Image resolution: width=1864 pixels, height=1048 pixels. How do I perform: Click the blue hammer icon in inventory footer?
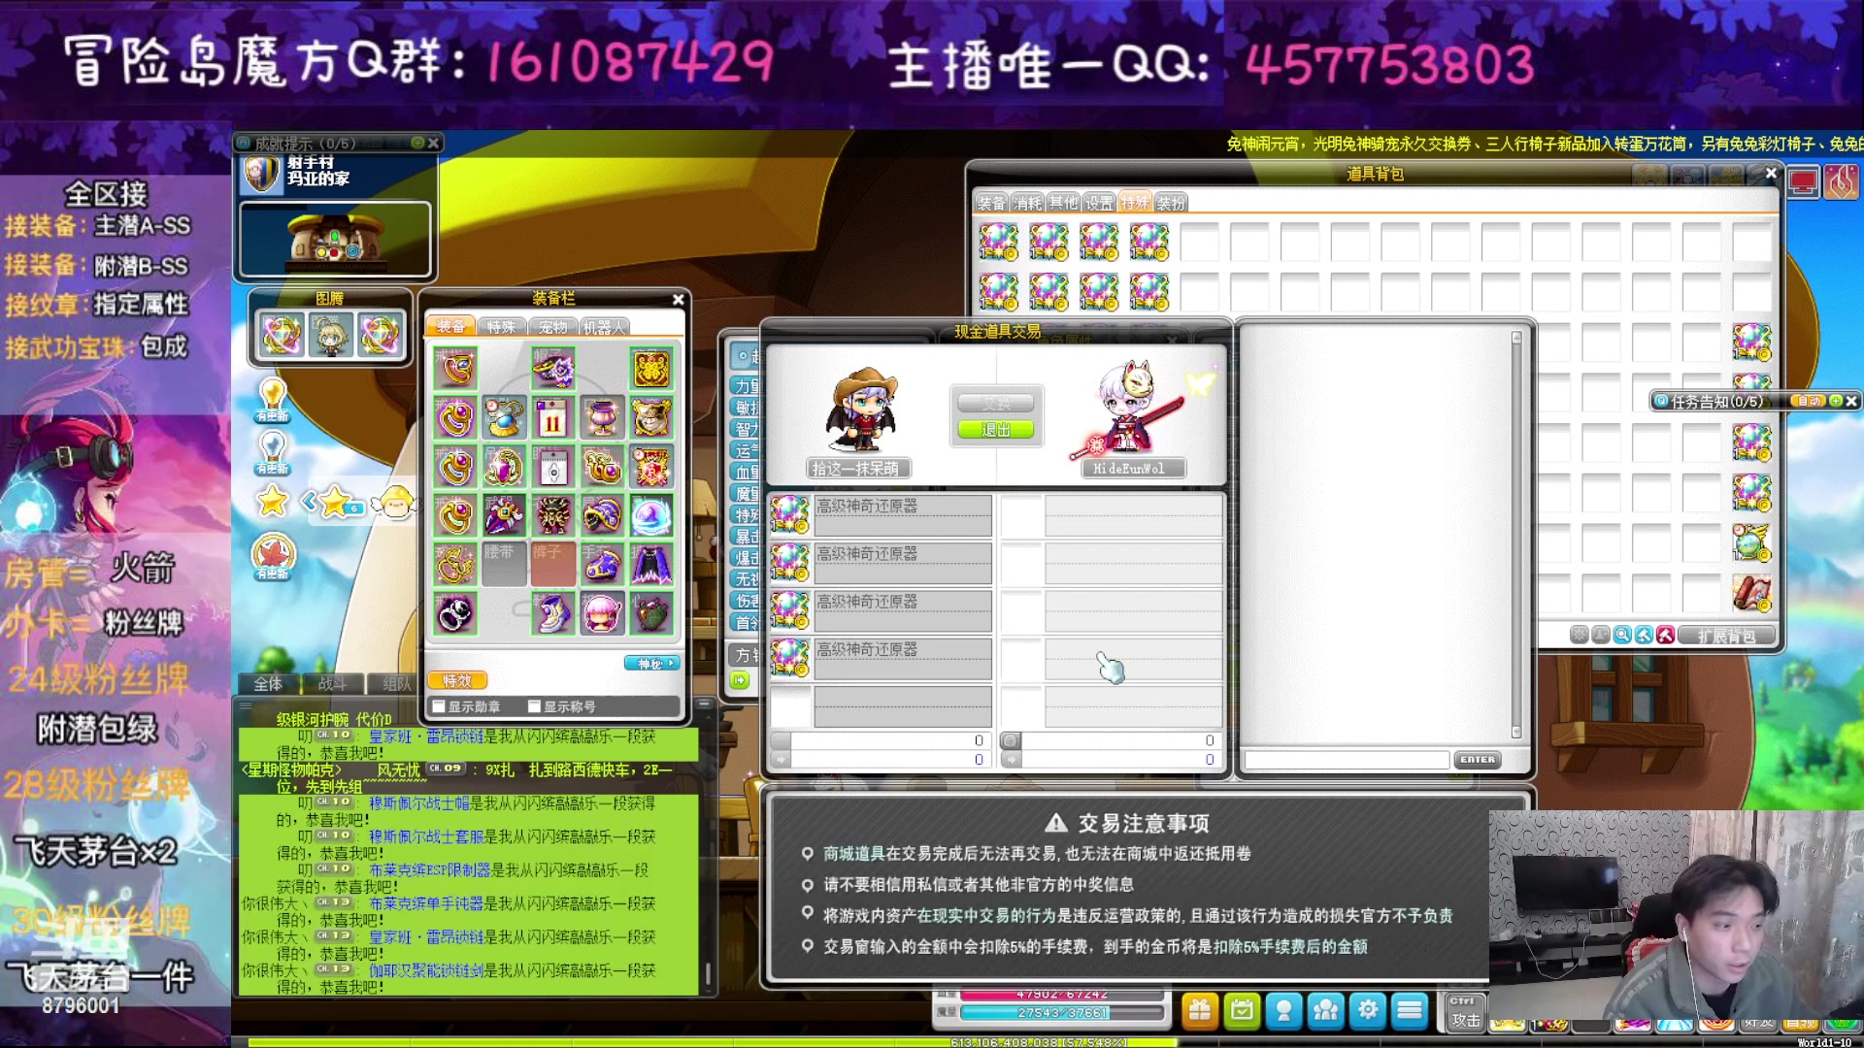click(x=1644, y=636)
